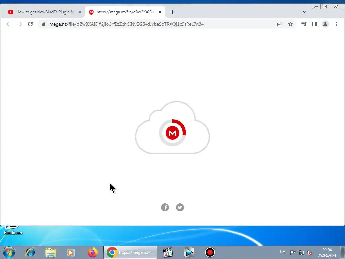Open blue play-arrow taskbar app

coord(189,252)
